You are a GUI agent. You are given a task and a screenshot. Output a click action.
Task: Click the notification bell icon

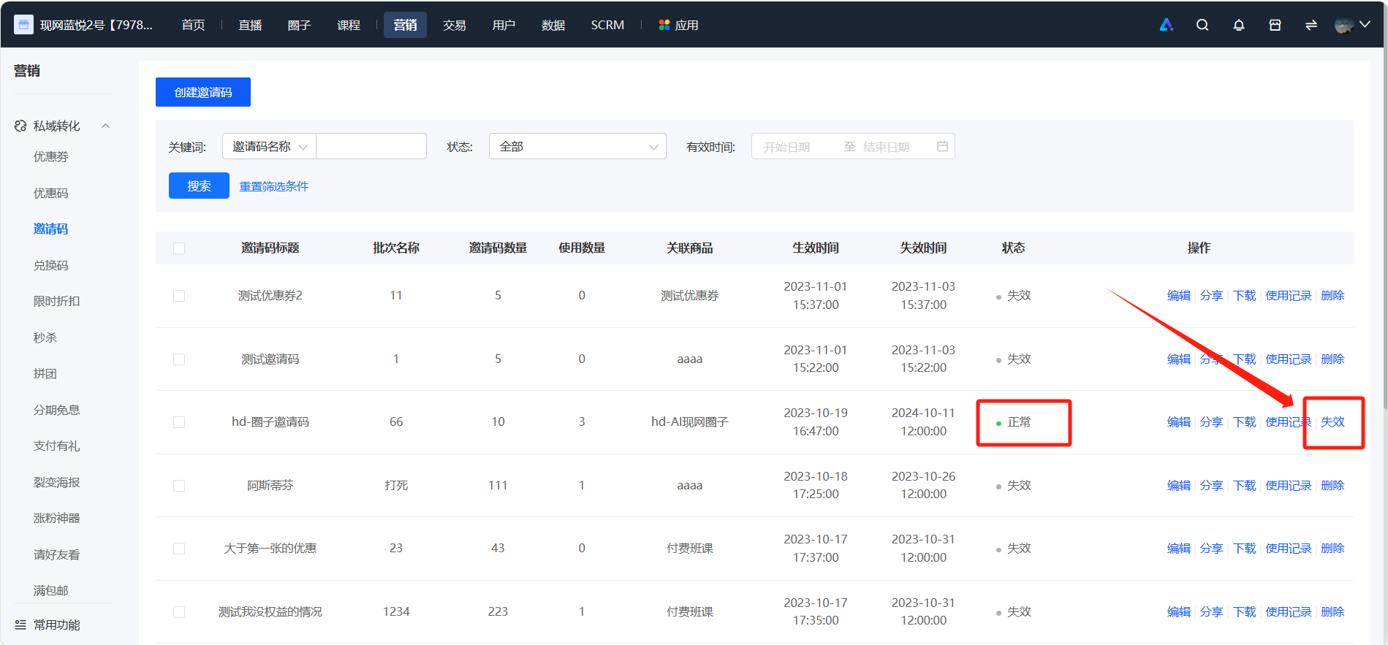(1239, 25)
